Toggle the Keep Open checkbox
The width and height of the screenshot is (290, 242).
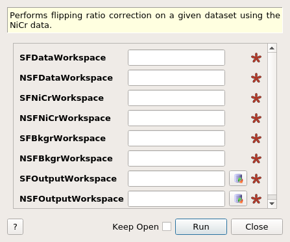[167, 226]
